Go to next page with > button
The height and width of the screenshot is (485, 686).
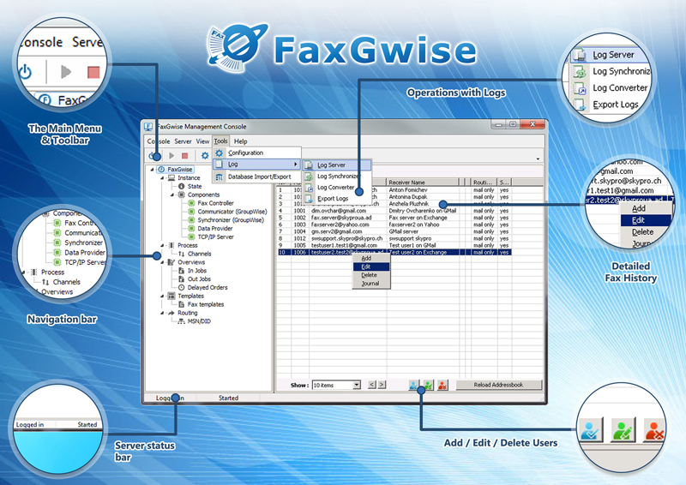382,385
